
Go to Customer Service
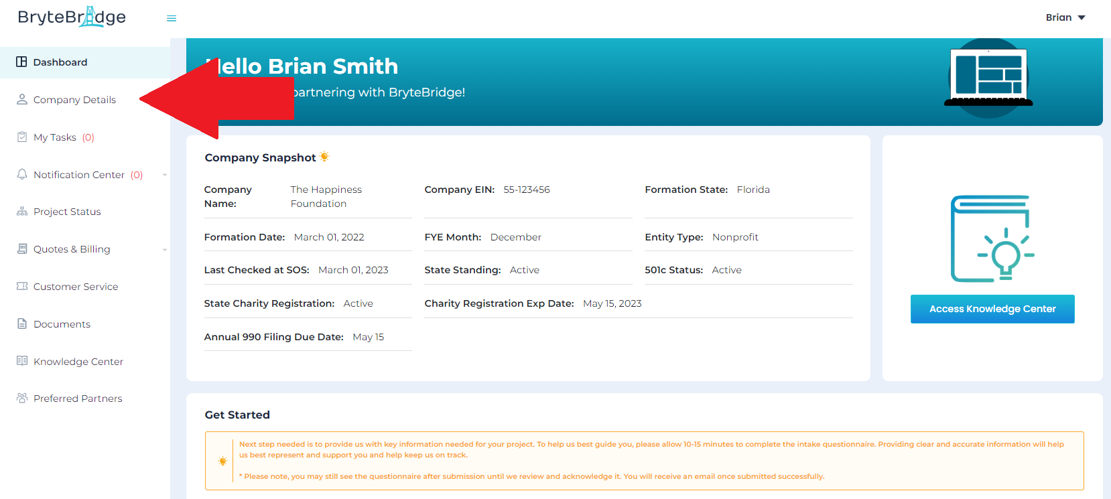coord(76,287)
